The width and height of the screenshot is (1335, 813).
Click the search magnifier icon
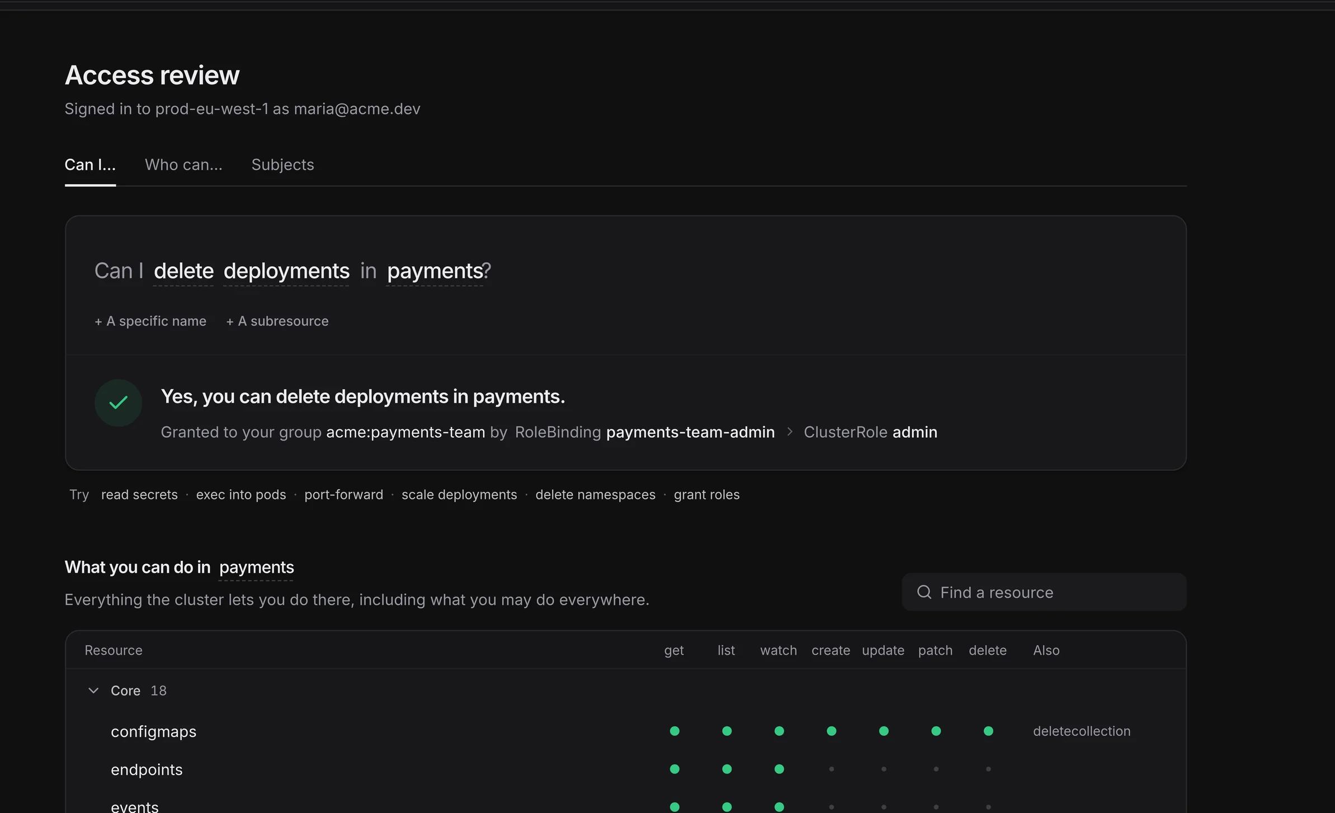tap(924, 592)
